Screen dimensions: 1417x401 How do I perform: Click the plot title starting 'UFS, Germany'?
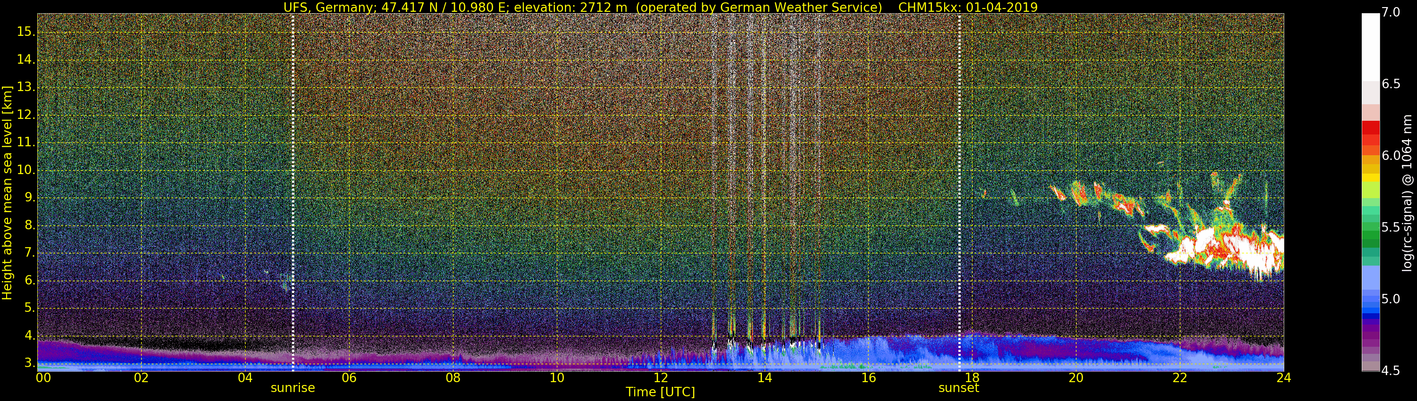(660, 7)
